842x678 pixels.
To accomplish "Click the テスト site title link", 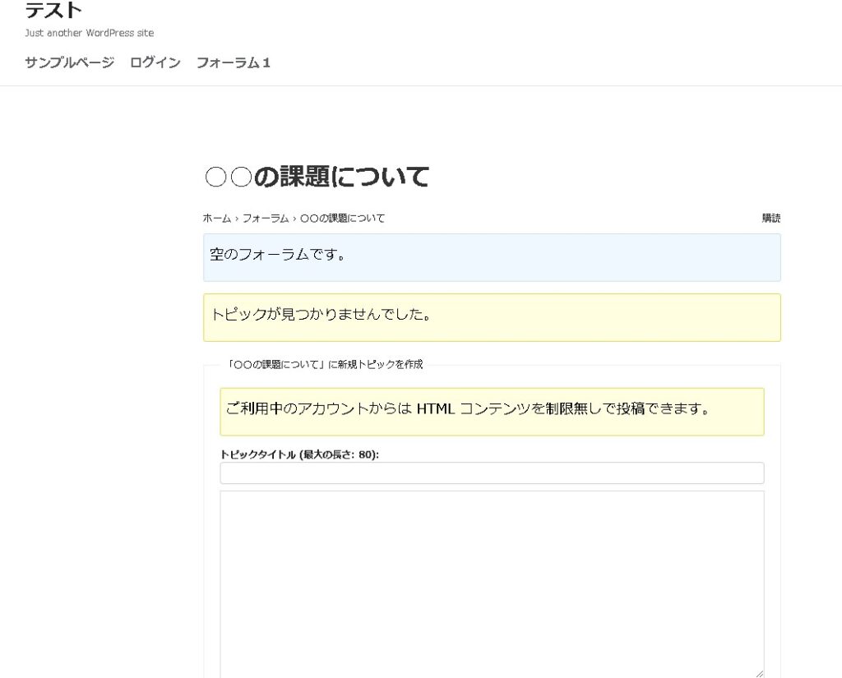I will [53, 11].
